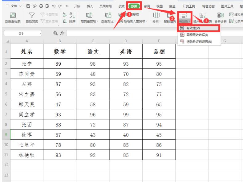Open Print Preview from quick access toolbar
243x182 pixels.
[47, 6]
